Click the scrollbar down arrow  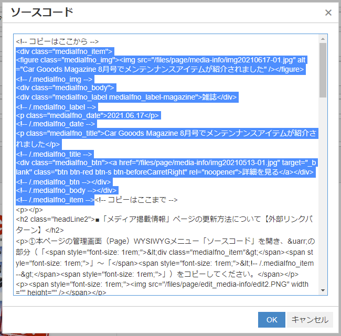323,290
